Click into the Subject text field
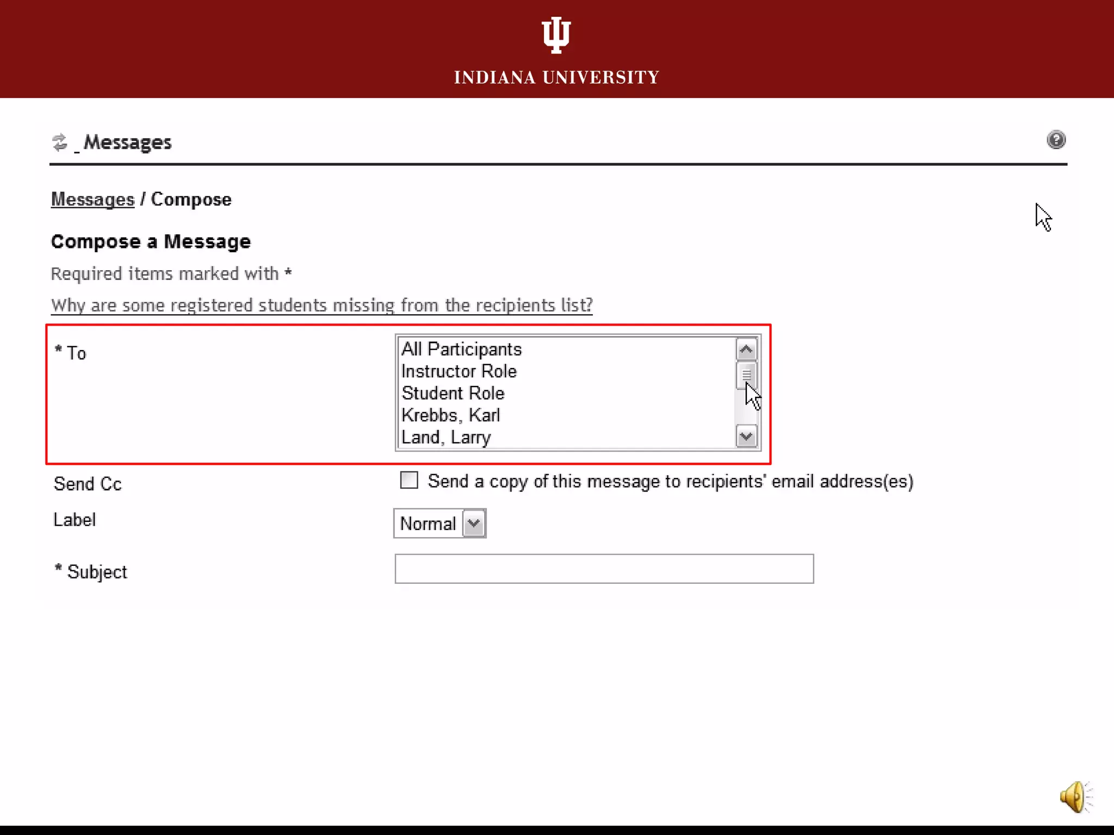This screenshot has width=1114, height=835. pos(604,569)
